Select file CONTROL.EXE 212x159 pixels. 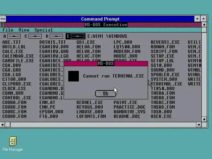17,98
